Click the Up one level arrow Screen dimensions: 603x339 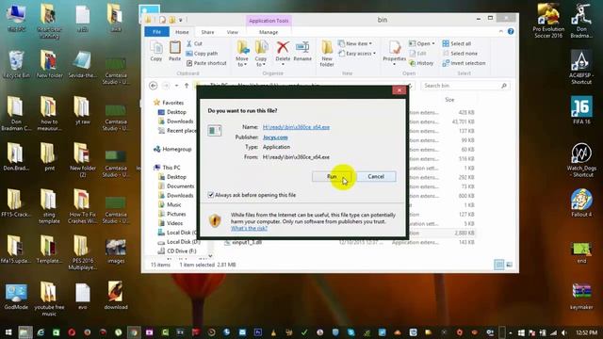tap(187, 86)
